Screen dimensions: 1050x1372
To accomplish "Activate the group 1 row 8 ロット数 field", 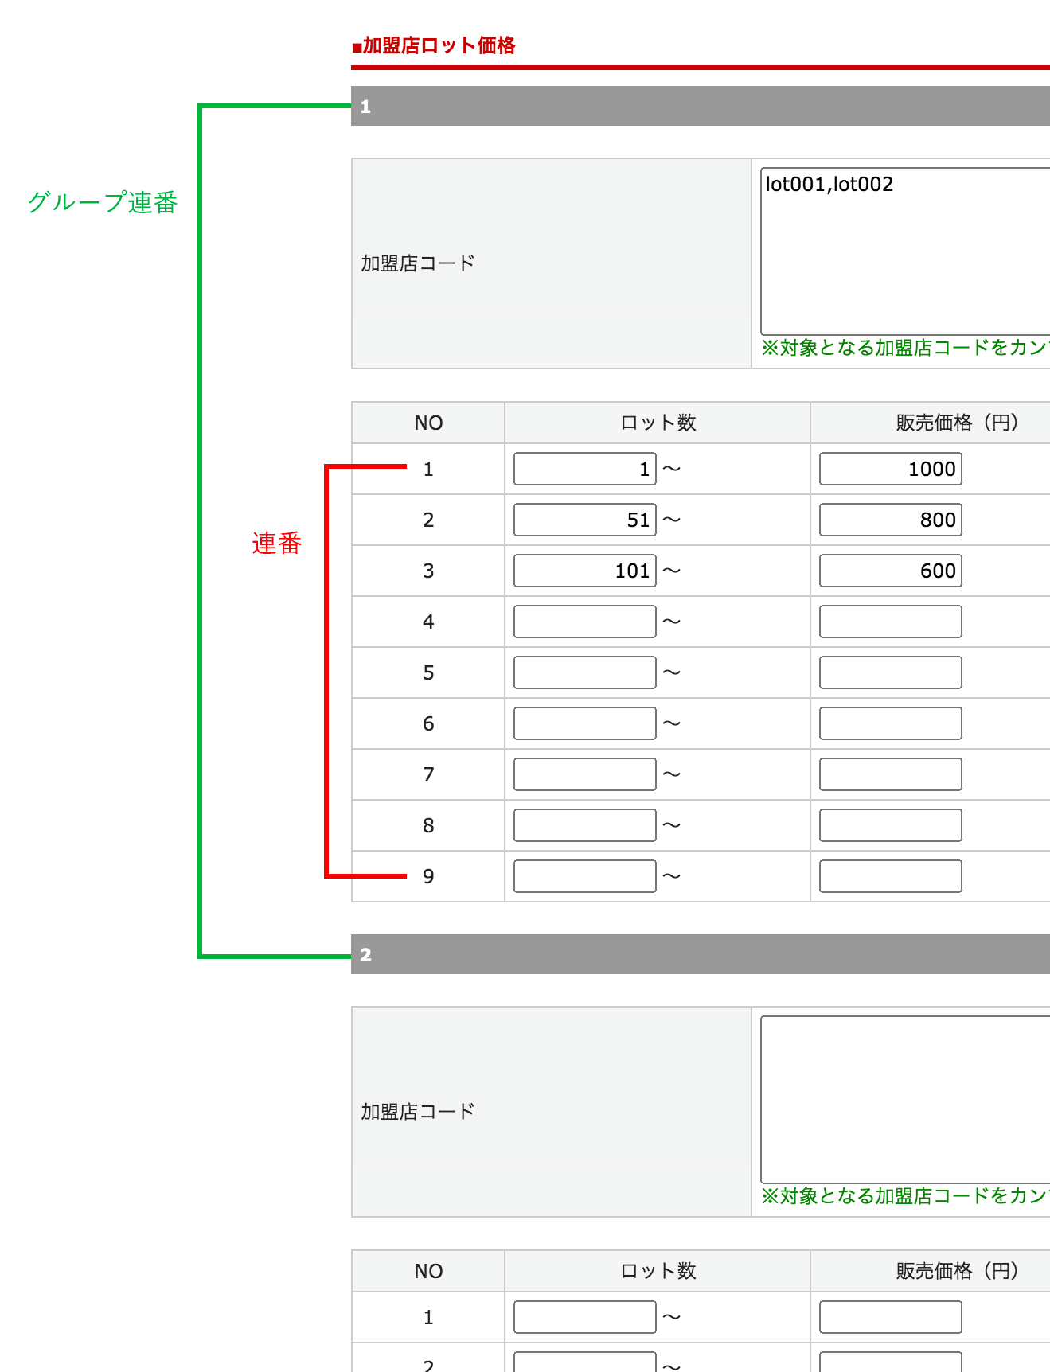I will click(x=585, y=825).
